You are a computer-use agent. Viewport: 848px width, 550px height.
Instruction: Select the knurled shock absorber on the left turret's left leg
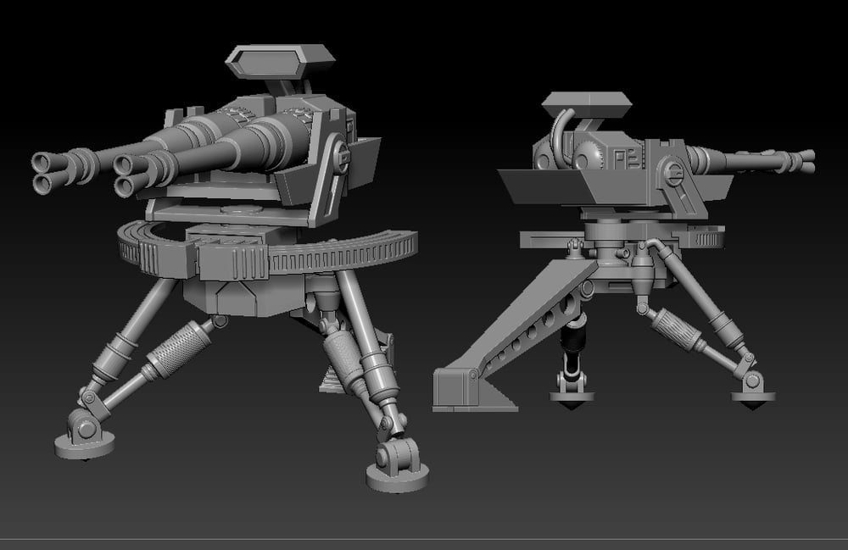point(178,348)
